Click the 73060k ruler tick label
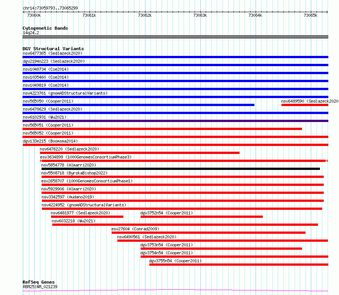Image resolution: width=339 pixels, height=295 pixels. (34, 15)
